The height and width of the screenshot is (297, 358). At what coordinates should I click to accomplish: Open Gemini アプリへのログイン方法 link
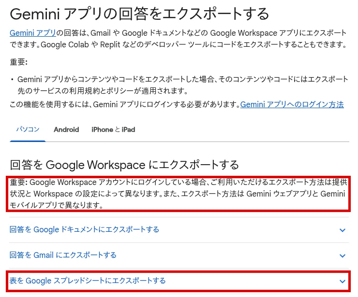coord(292,104)
